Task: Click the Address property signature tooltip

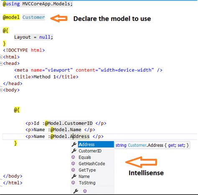Action: [152, 145]
